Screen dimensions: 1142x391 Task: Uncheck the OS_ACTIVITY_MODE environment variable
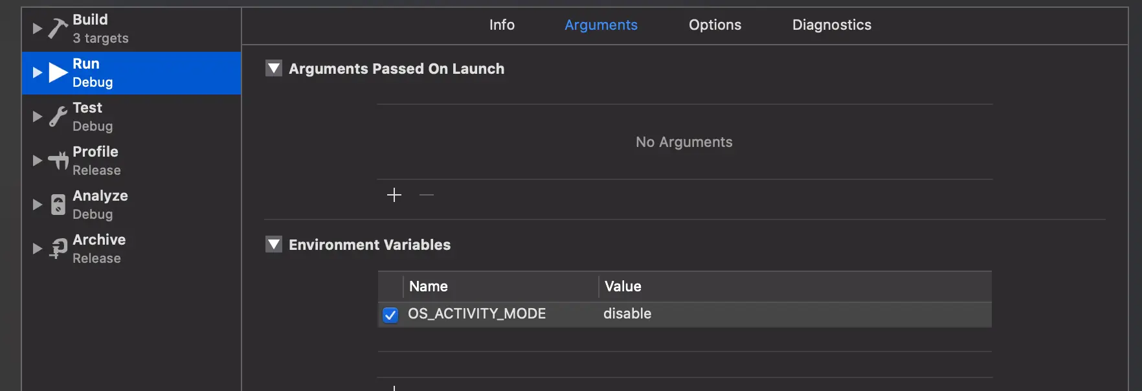pos(390,315)
